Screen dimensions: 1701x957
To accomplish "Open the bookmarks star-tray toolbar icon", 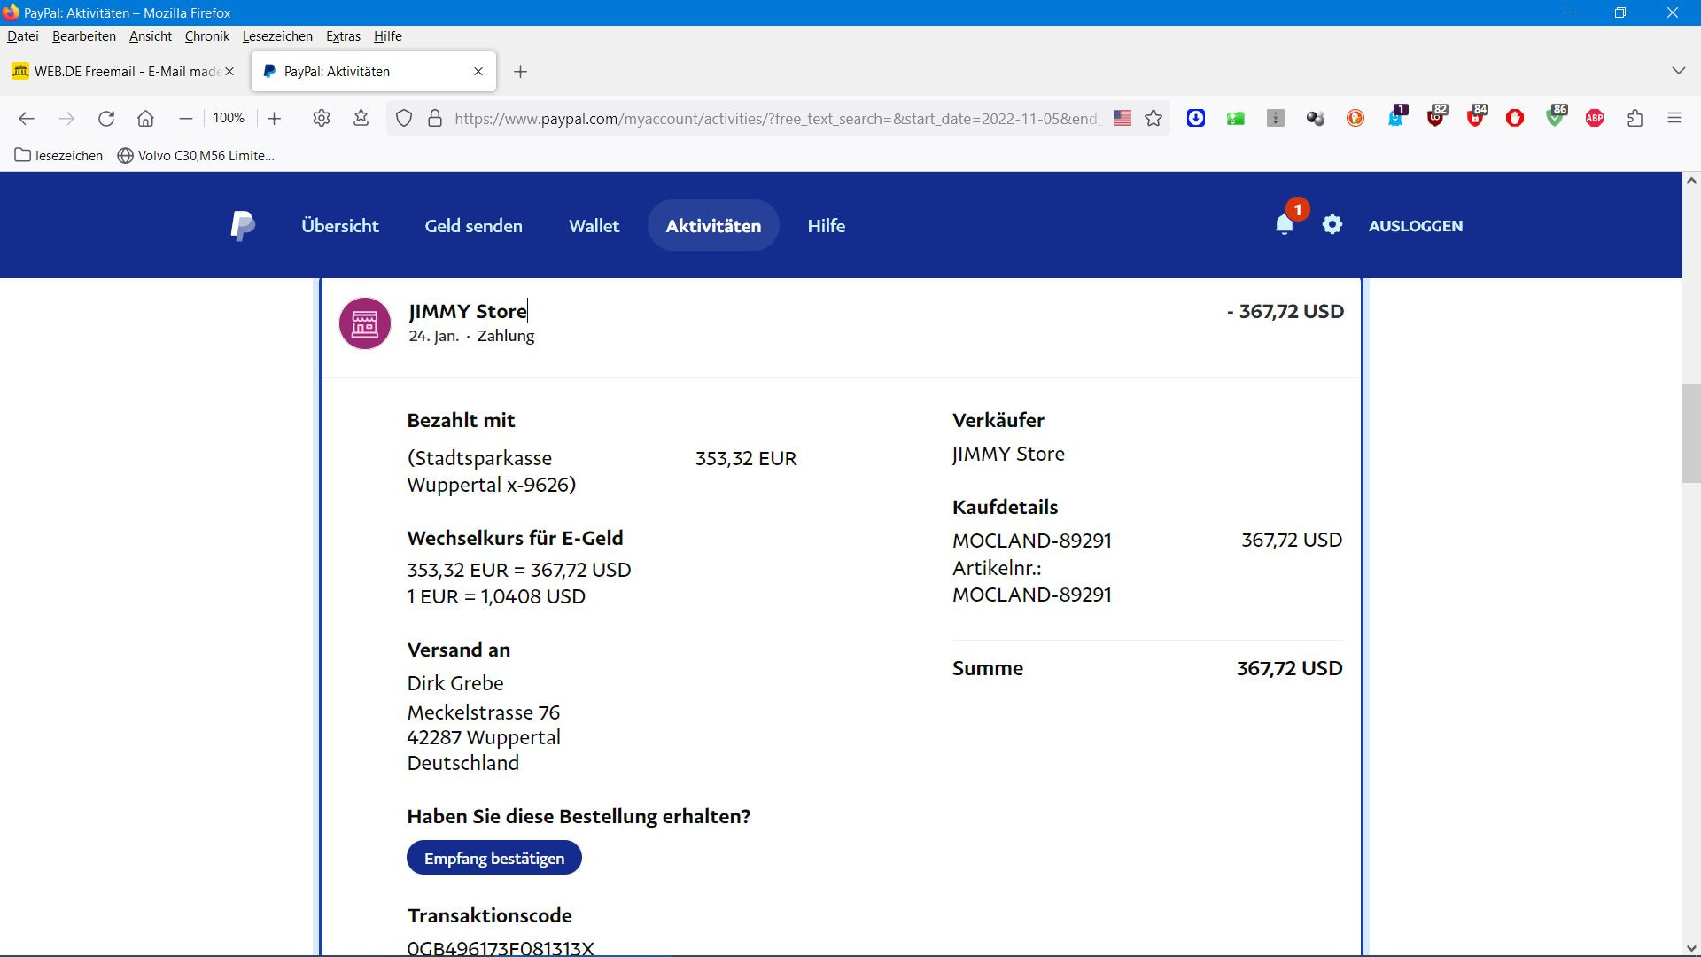I will point(361,118).
